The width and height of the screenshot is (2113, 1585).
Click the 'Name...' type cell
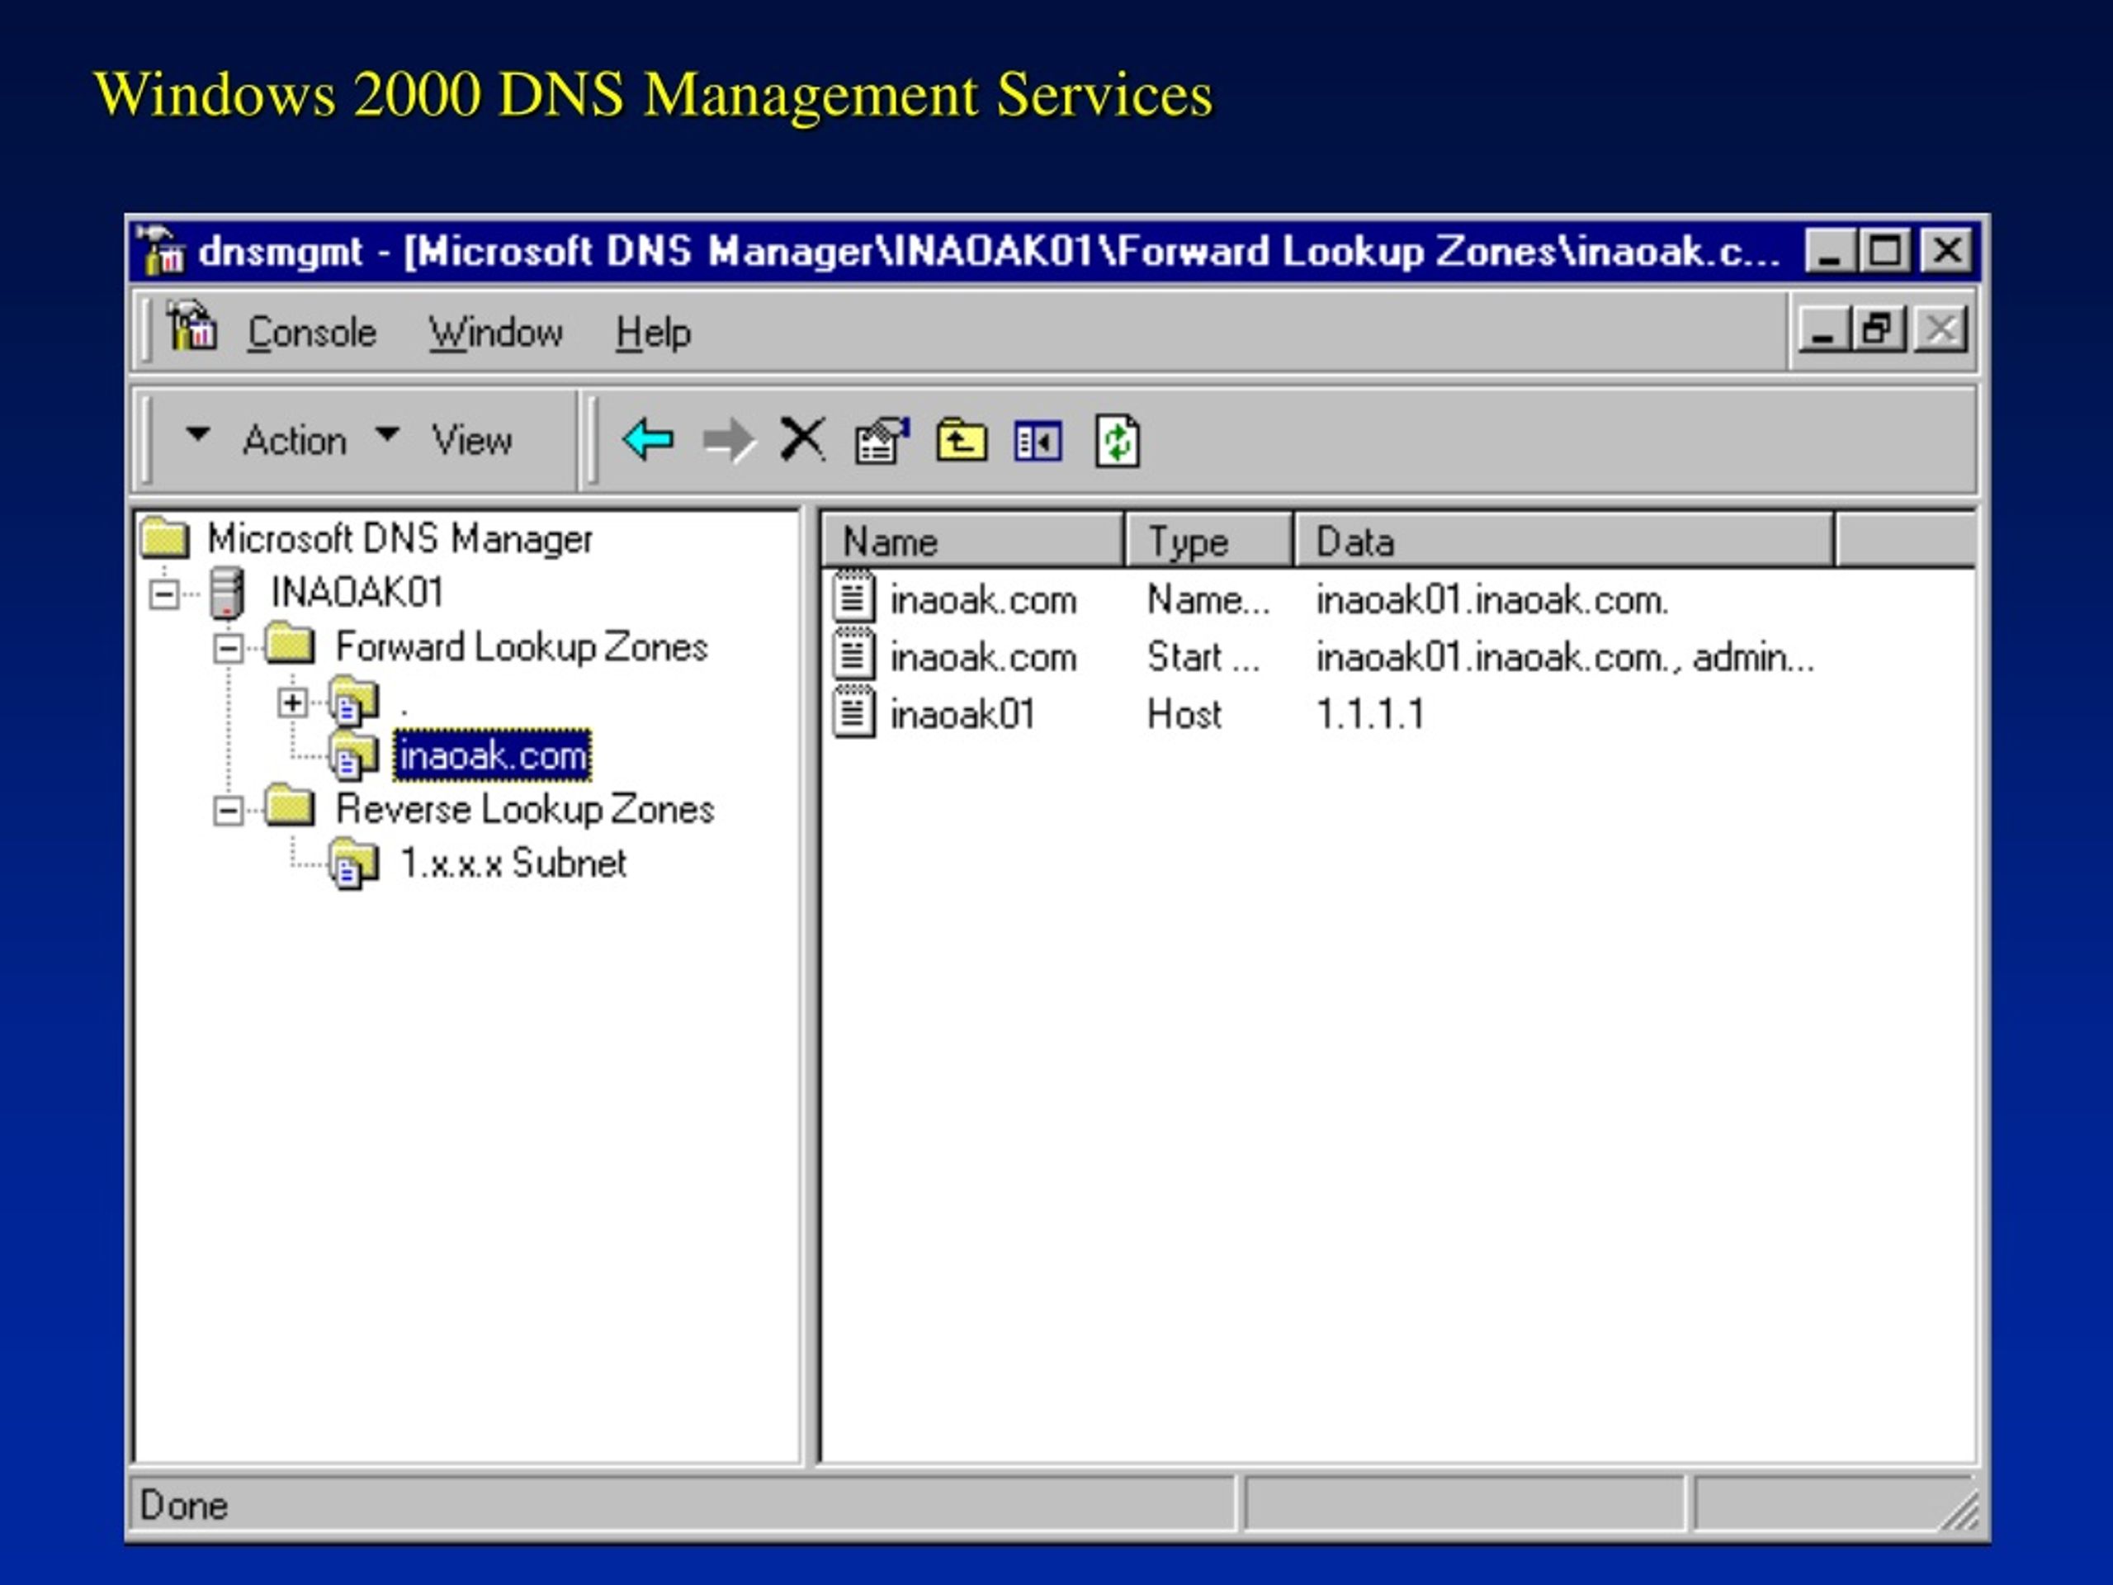(x=1208, y=600)
